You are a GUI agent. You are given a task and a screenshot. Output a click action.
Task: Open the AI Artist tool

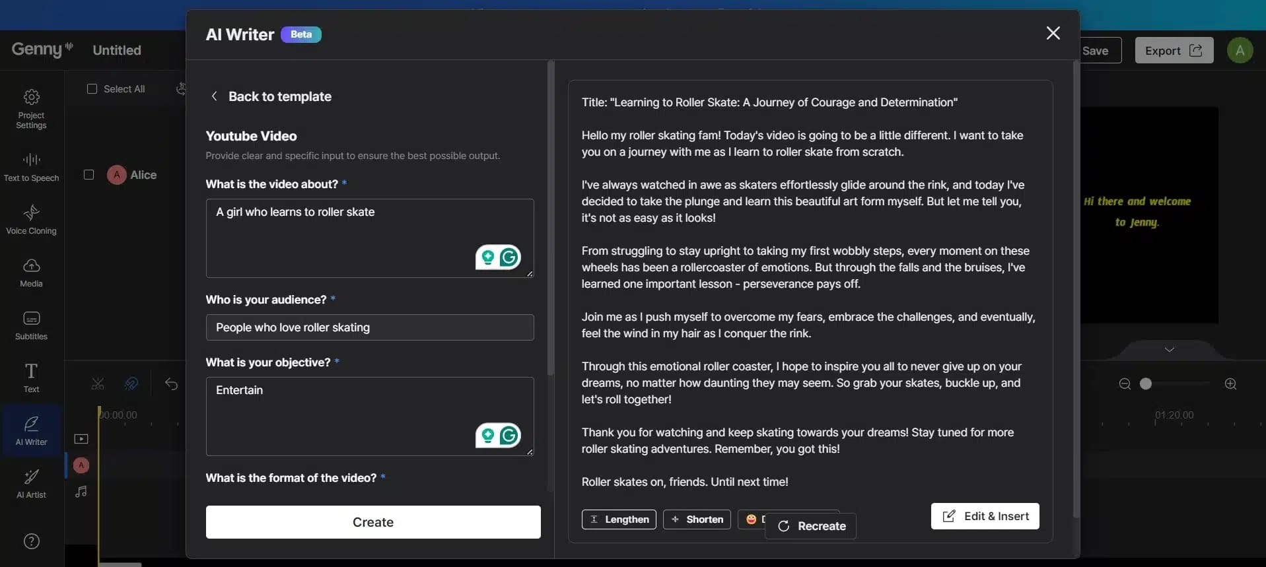pyautogui.click(x=31, y=484)
